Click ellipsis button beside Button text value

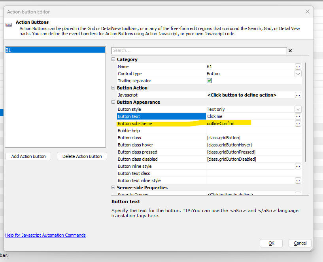(298, 116)
